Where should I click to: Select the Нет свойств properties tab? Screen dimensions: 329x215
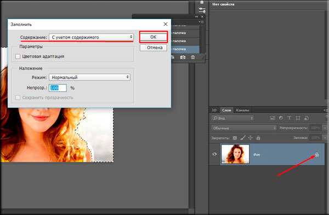(223, 4)
